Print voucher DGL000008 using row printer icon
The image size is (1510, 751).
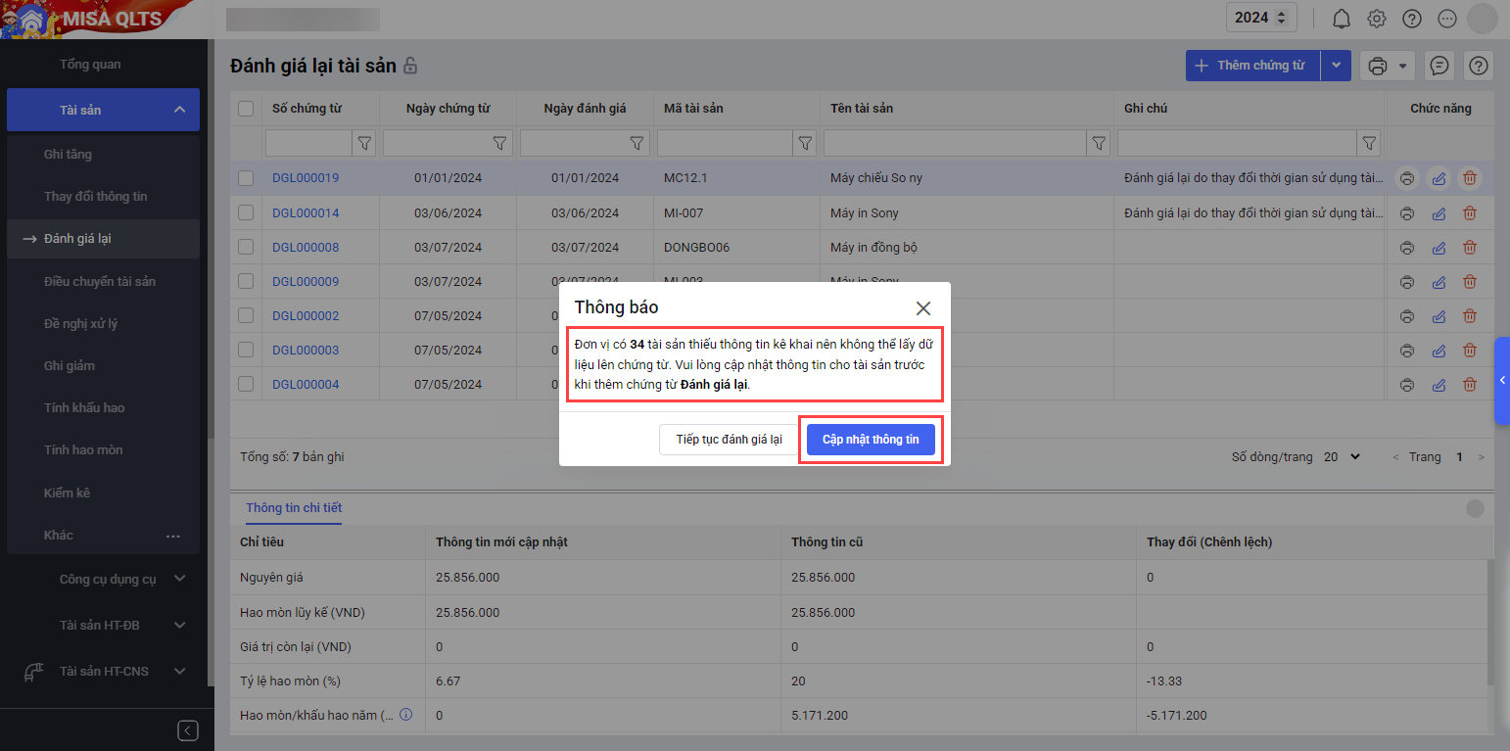pyautogui.click(x=1406, y=248)
